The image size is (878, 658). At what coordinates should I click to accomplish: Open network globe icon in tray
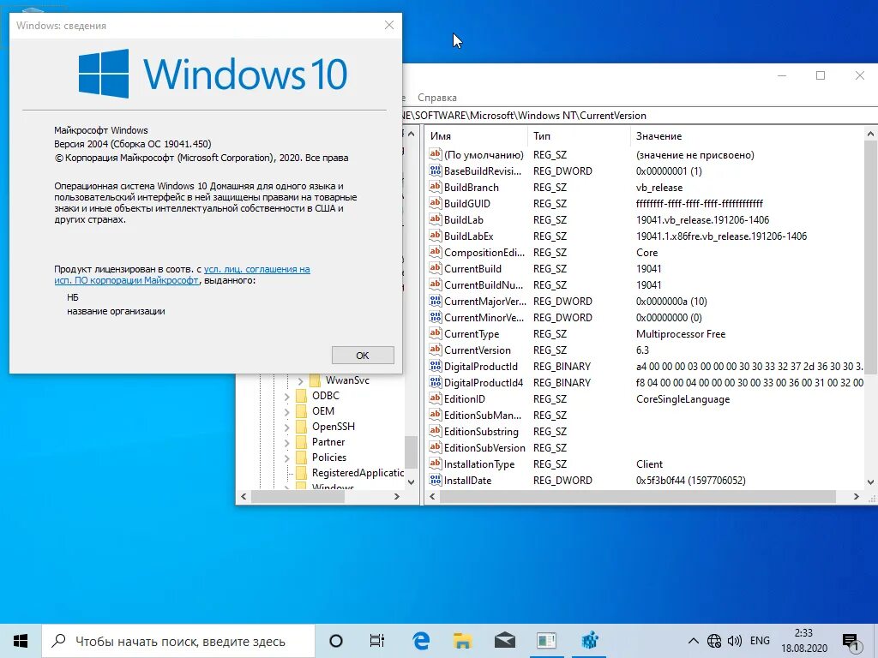click(714, 641)
